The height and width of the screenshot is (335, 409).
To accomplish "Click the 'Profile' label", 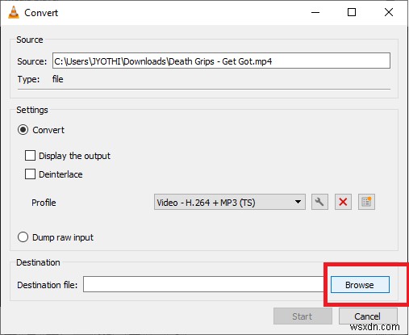I will tap(44, 203).
